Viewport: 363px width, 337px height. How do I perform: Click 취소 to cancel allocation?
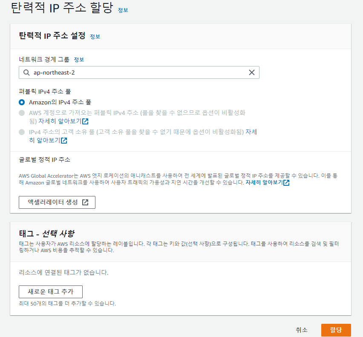point(301,330)
